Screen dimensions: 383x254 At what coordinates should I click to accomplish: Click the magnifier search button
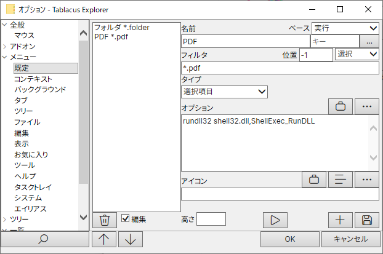tap(45, 239)
